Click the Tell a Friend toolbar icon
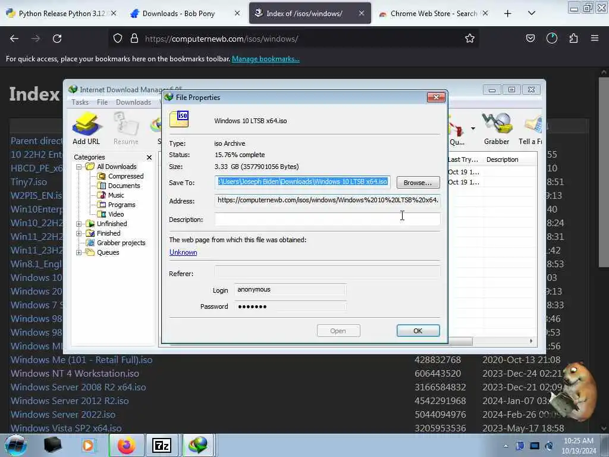609x457 pixels. [x=530, y=129]
